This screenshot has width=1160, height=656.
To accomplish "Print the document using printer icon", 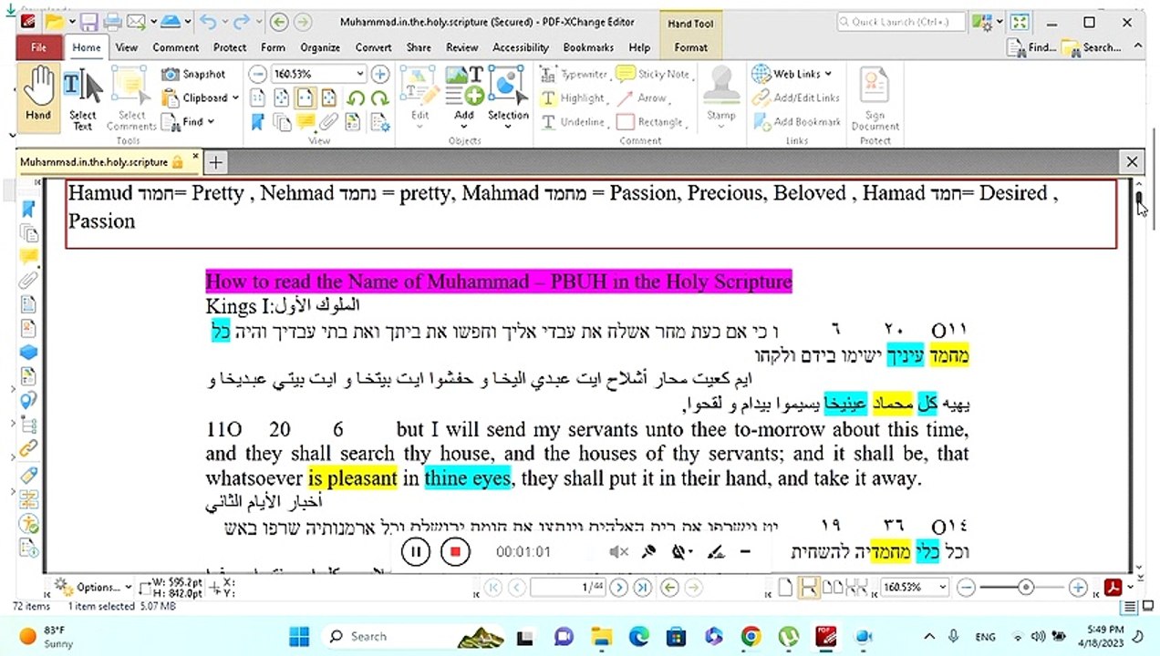I will point(112,22).
